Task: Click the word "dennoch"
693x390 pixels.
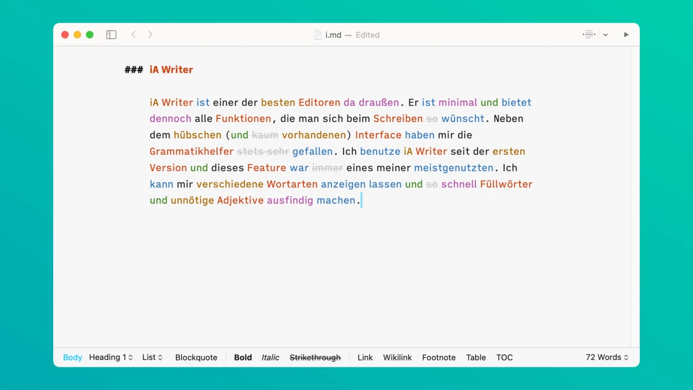Action: (170, 119)
